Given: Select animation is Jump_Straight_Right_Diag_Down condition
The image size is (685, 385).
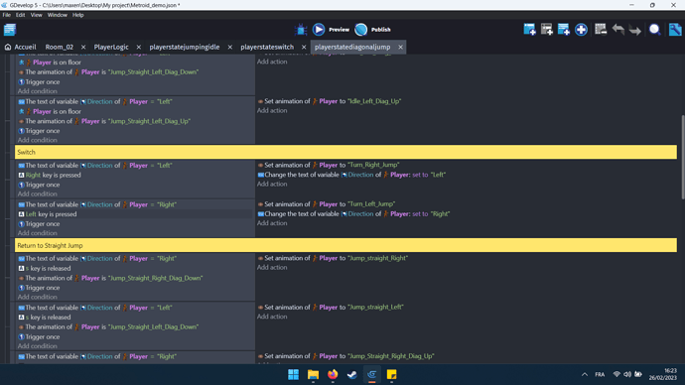Looking at the screenshot, I should 110,278.
